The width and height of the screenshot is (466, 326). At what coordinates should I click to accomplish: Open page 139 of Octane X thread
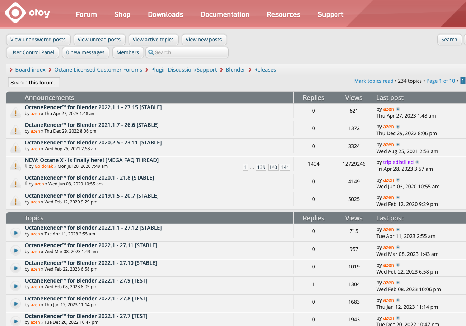(x=261, y=167)
